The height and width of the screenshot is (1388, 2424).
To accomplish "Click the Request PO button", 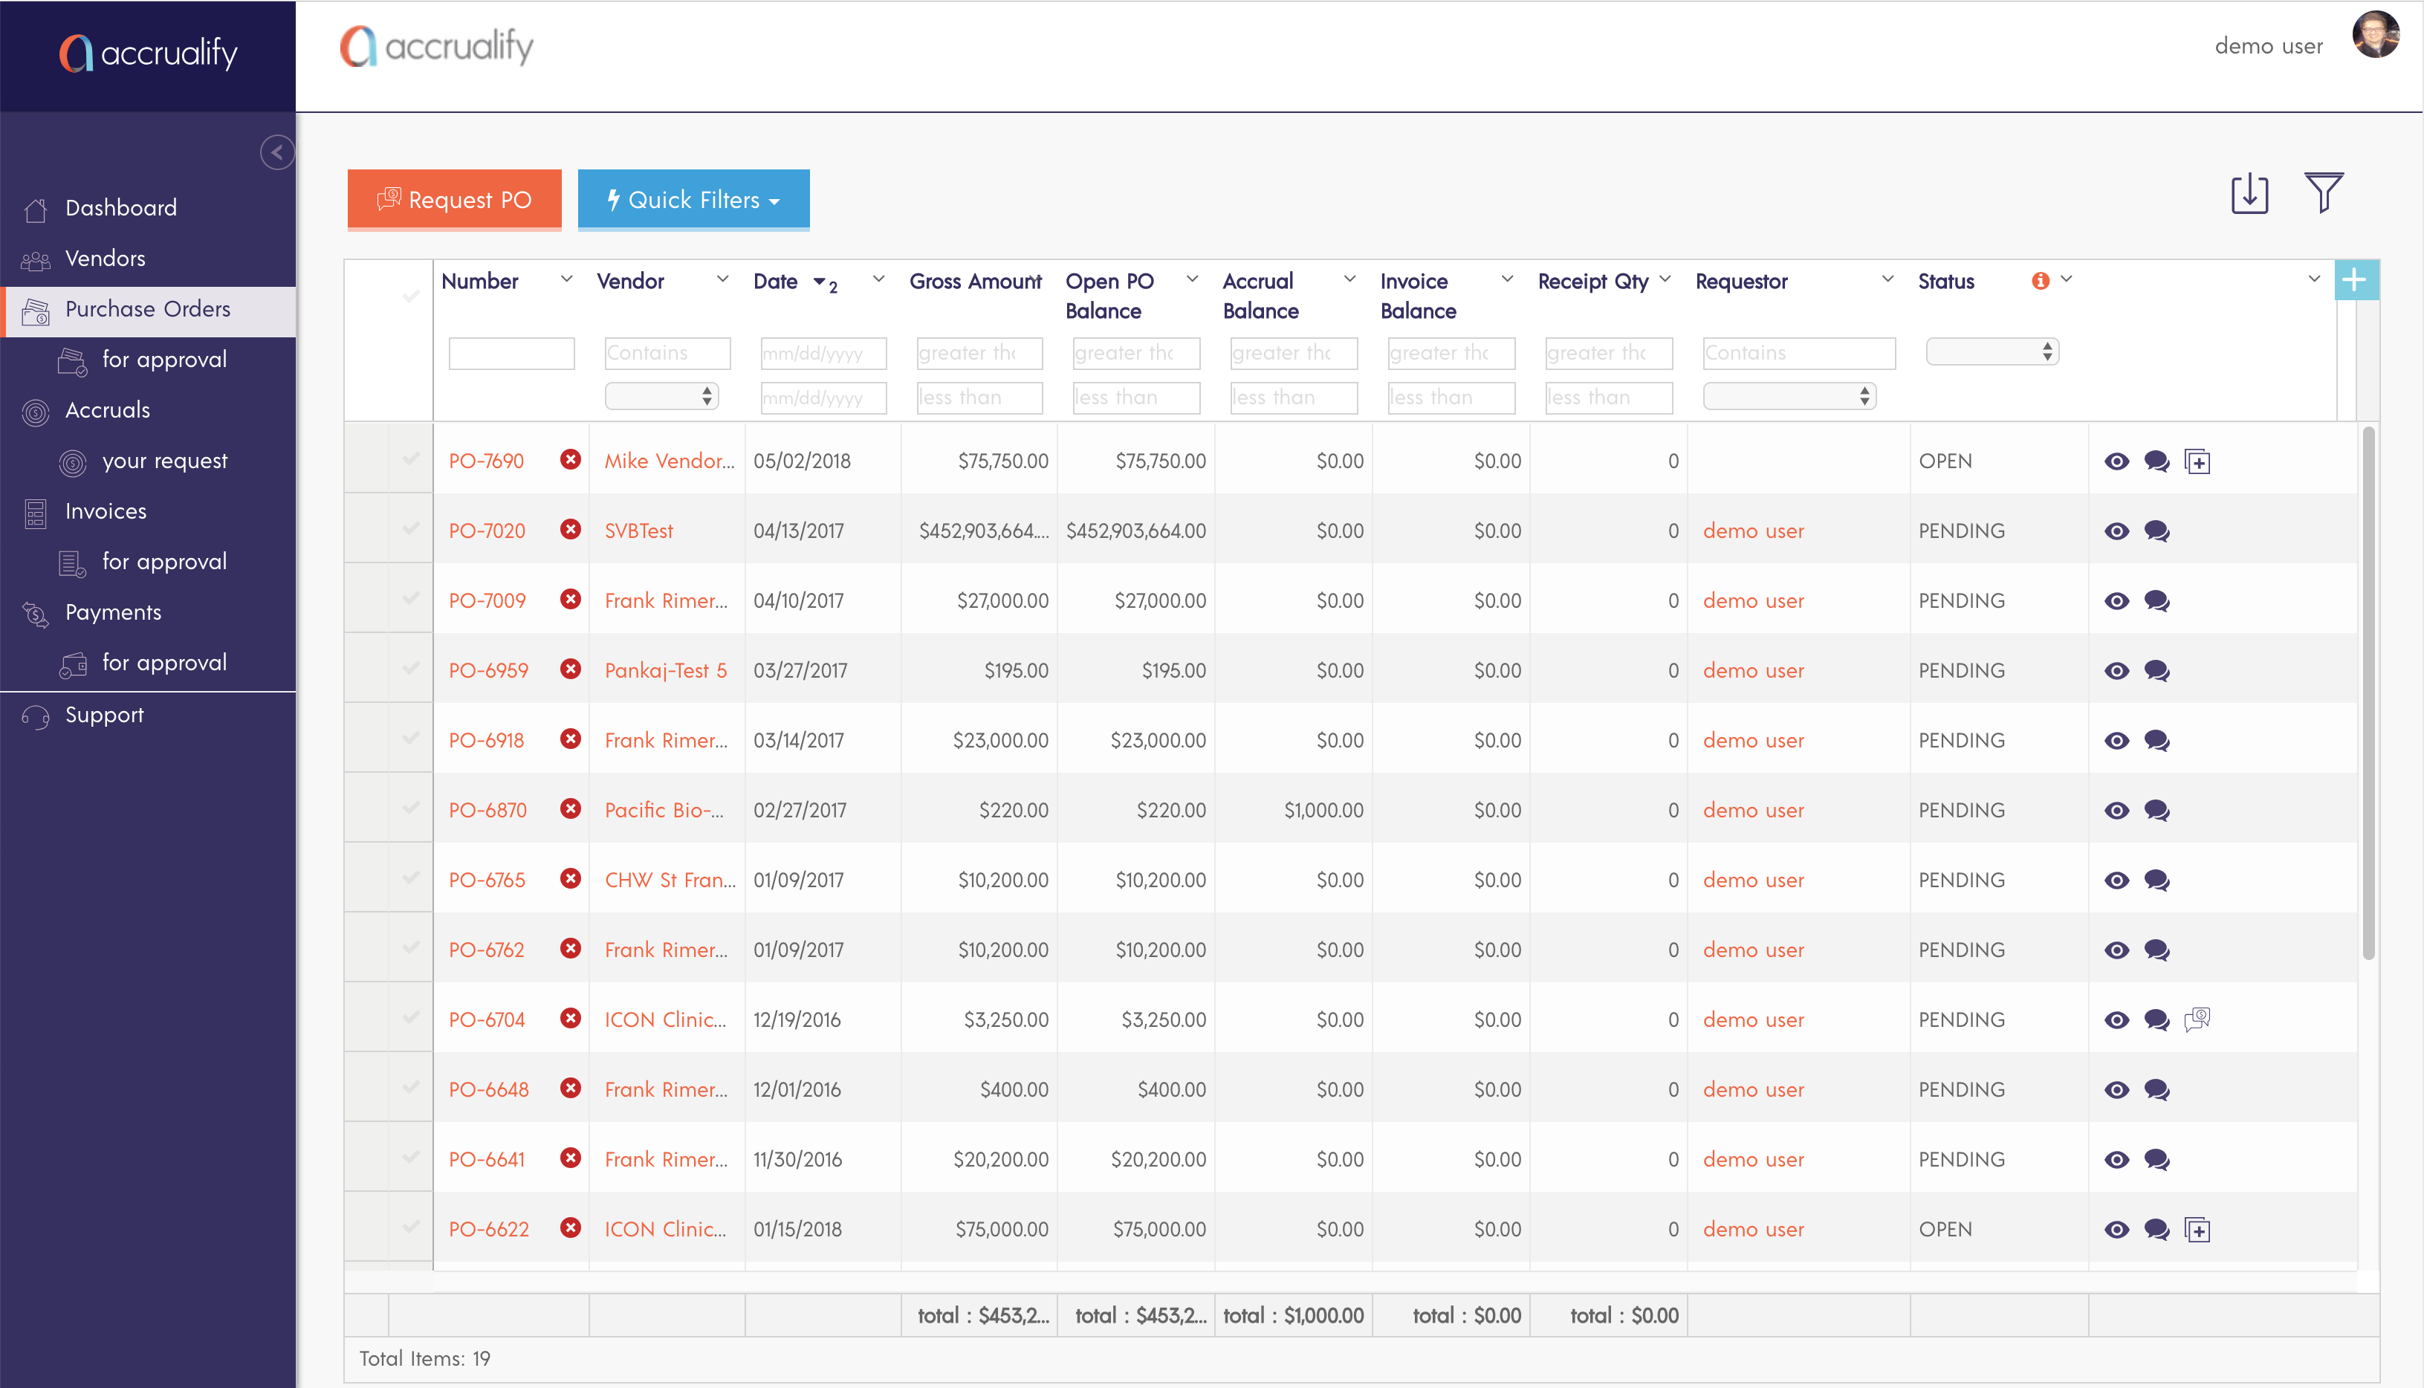I will click(454, 199).
